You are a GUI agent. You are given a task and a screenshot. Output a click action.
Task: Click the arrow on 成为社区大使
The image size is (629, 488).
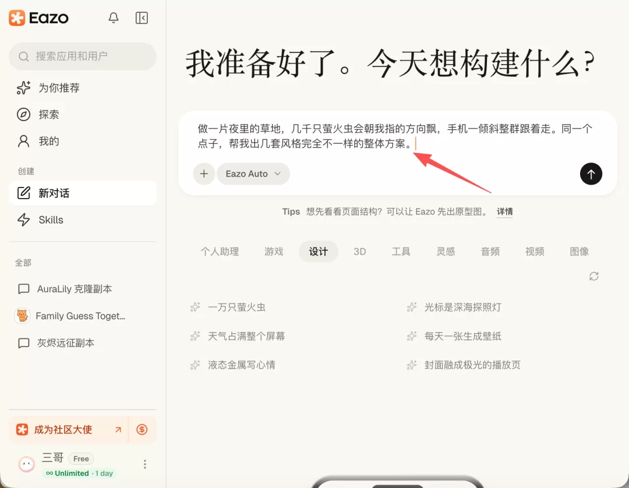click(x=118, y=429)
